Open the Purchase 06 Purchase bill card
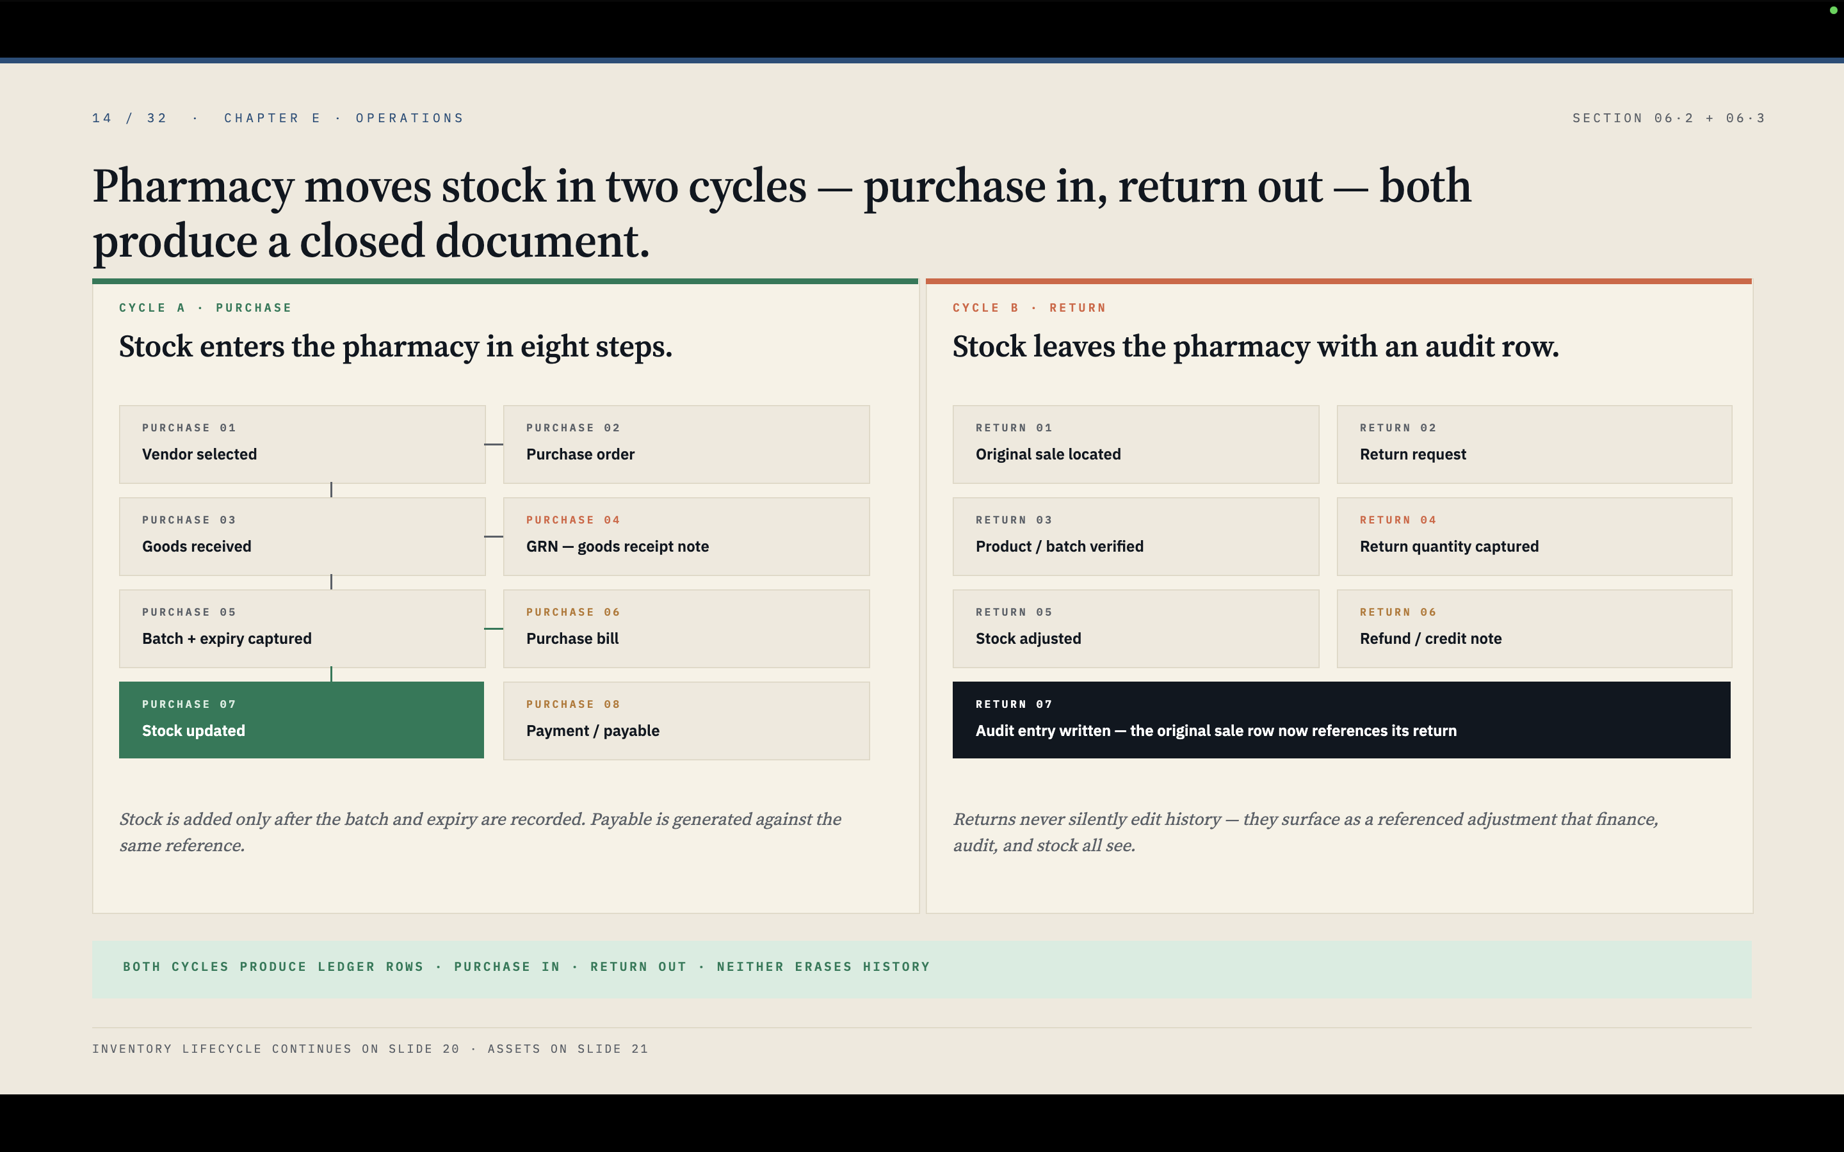 click(686, 628)
